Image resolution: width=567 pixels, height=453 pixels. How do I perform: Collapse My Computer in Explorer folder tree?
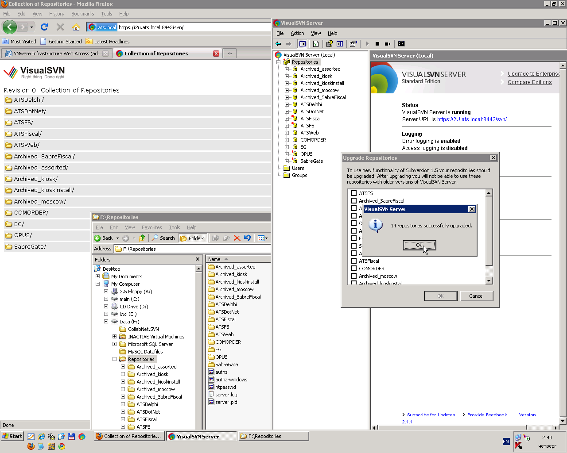97,284
